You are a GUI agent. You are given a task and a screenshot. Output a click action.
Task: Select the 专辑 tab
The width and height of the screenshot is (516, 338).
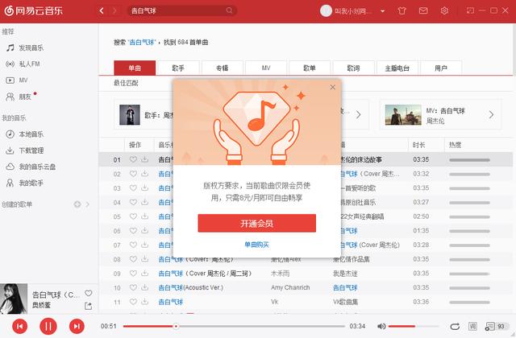pos(223,68)
